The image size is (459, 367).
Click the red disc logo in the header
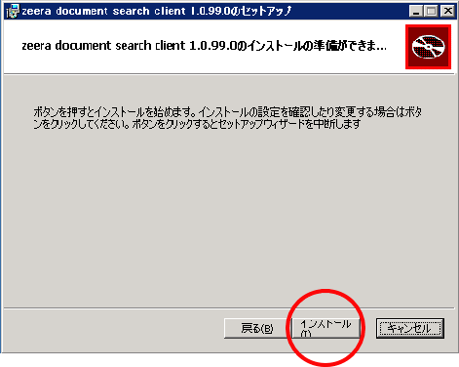(428, 47)
